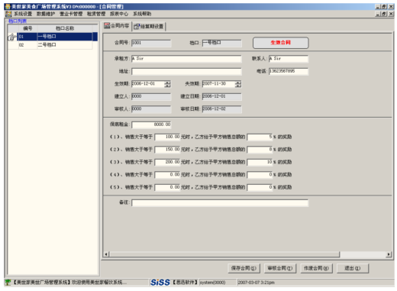This screenshot has width=397, height=291.
Task: Restore the inner 合同管理 child window
Action: click(x=384, y=14)
